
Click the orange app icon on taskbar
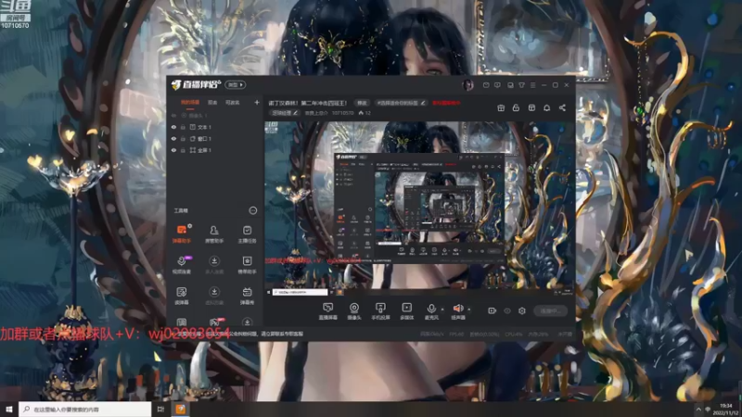pyautogui.click(x=180, y=410)
